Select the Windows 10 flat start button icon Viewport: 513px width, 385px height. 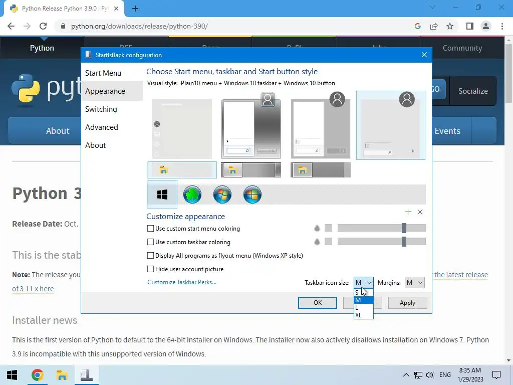tap(162, 195)
